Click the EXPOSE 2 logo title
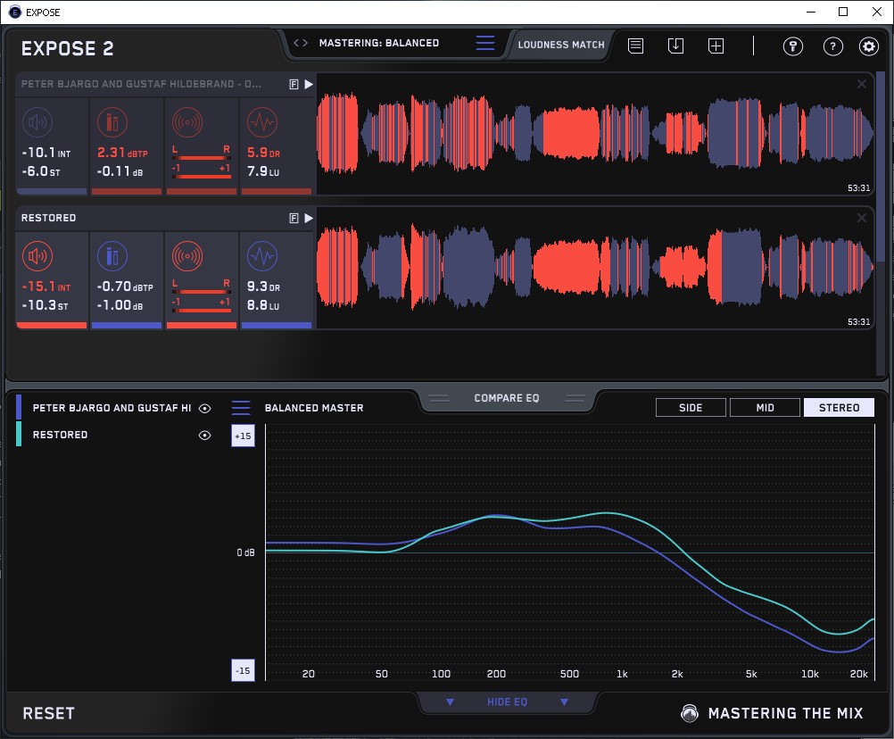894x739 pixels. 67,48
